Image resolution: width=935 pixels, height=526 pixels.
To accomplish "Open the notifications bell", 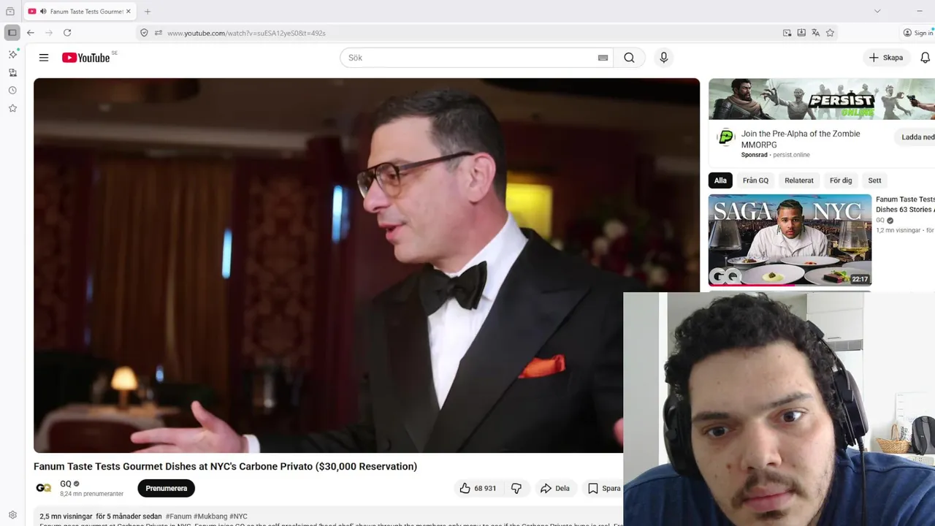I will pyautogui.click(x=925, y=58).
